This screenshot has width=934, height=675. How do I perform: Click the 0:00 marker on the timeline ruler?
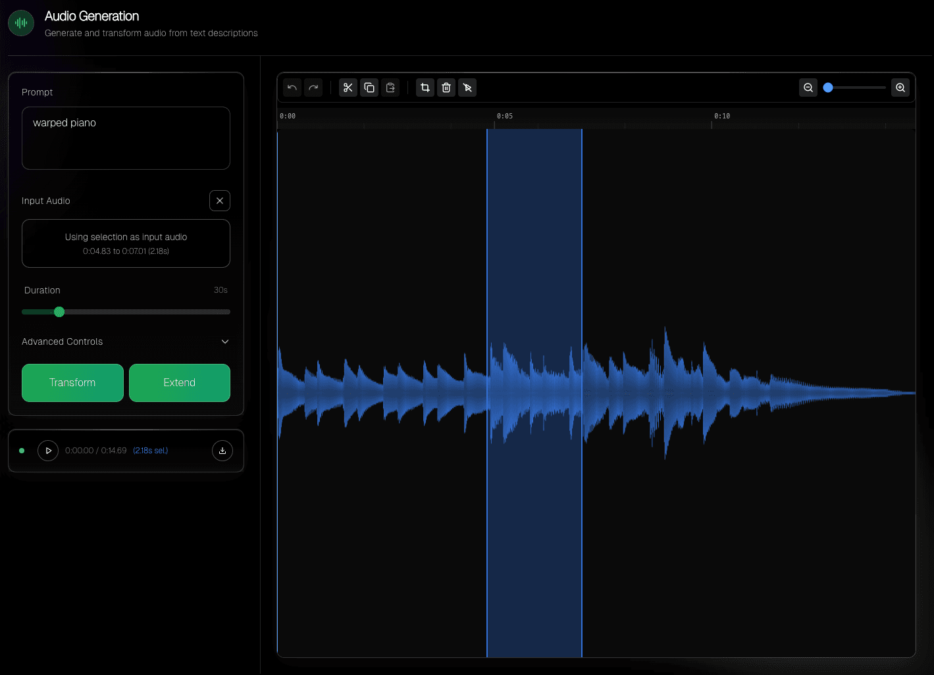288,116
